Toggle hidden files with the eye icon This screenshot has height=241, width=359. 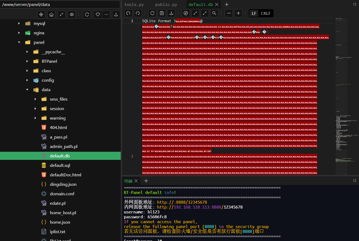72,15
